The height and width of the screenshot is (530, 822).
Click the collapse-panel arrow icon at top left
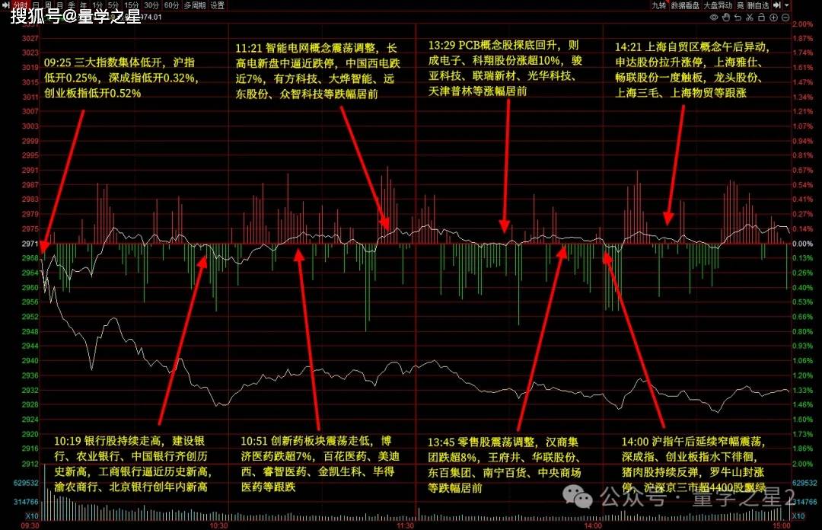pyautogui.click(x=6, y=5)
